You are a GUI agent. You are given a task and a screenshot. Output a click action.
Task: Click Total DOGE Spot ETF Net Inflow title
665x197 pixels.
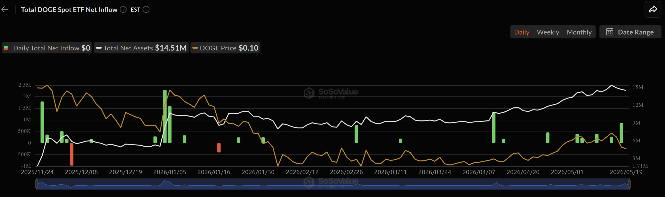(x=69, y=10)
